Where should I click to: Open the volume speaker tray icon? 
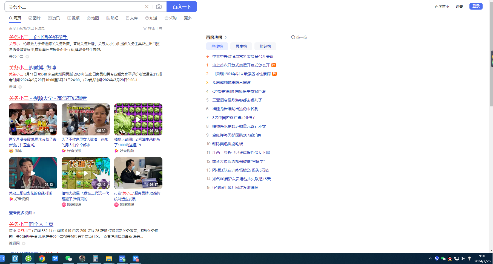pyautogui.click(x=463, y=259)
